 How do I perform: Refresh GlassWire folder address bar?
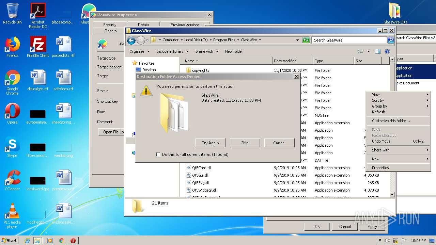[306, 40]
